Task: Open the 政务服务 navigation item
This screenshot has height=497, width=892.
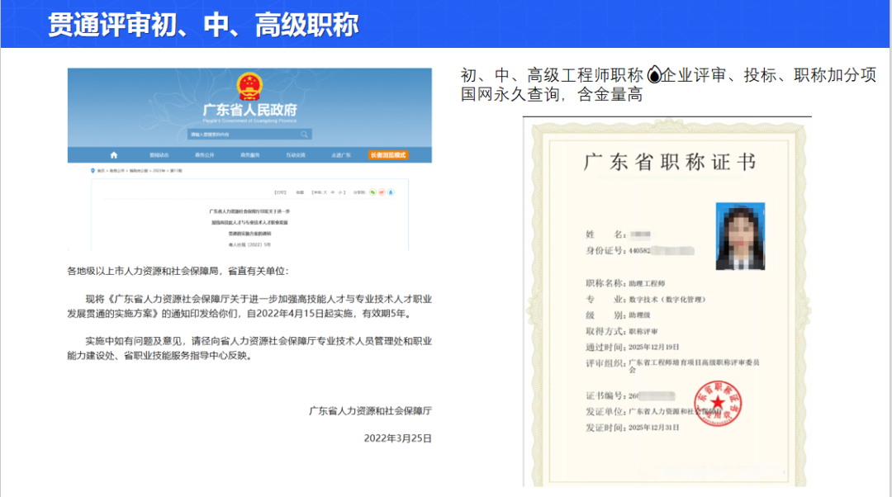Action: [249, 155]
